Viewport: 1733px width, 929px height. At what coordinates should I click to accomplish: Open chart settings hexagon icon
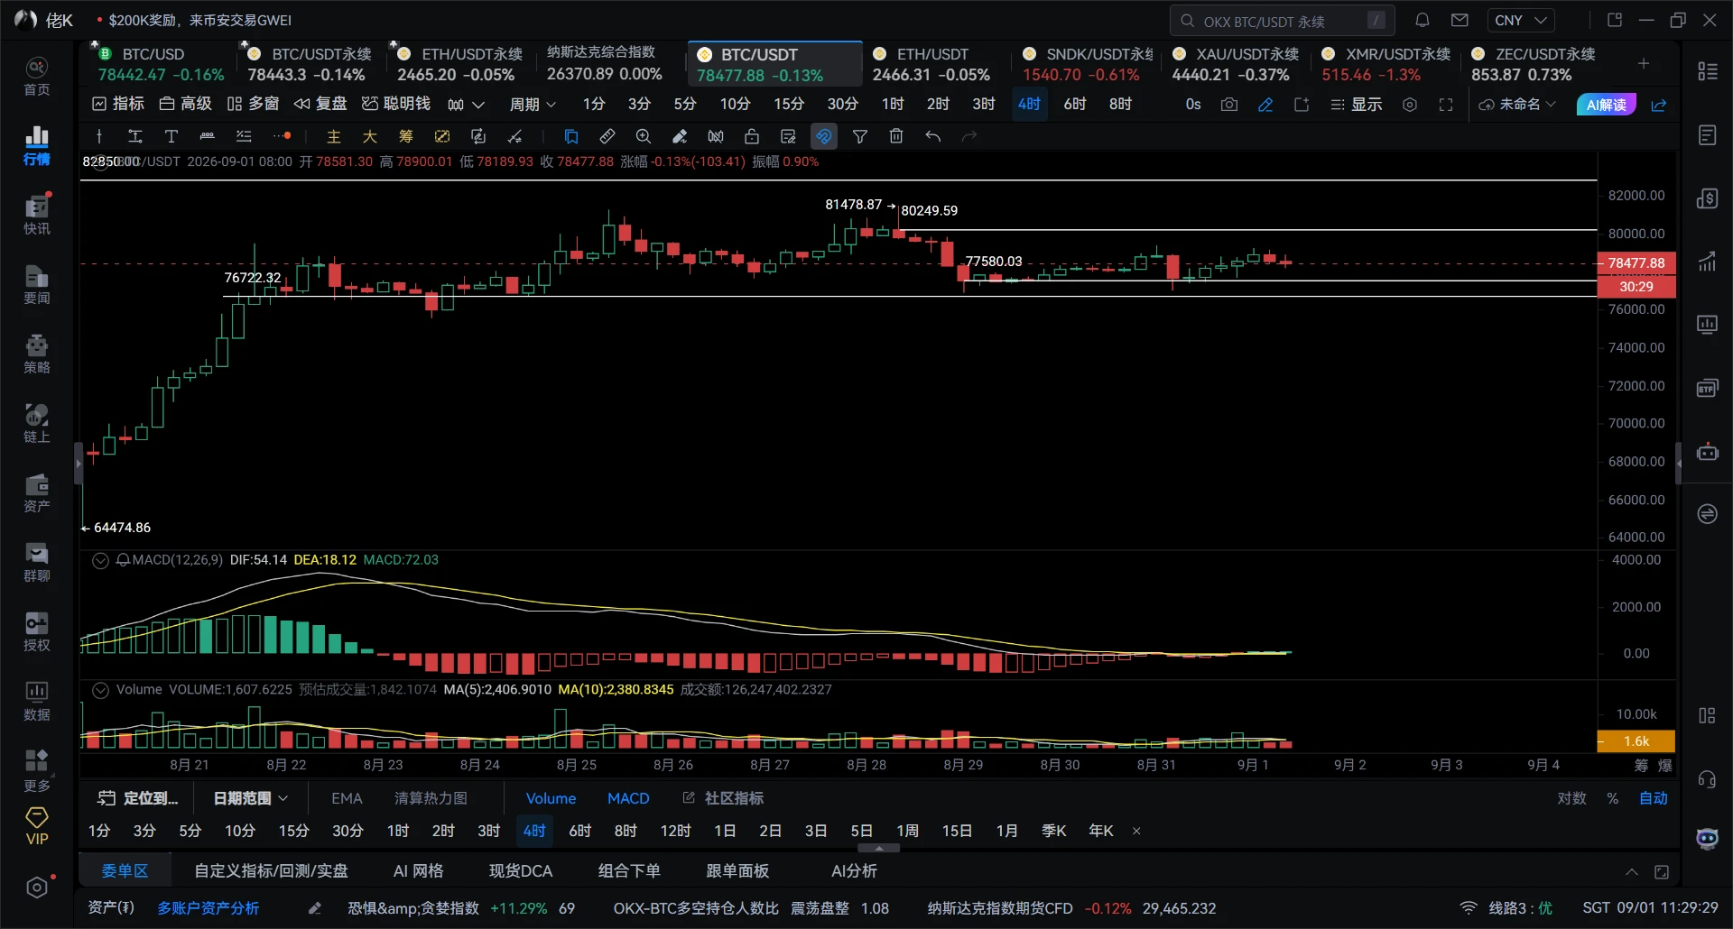(1410, 105)
